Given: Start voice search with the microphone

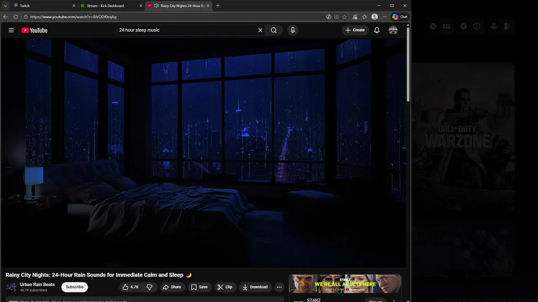Looking at the screenshot, I should point(293,30).
